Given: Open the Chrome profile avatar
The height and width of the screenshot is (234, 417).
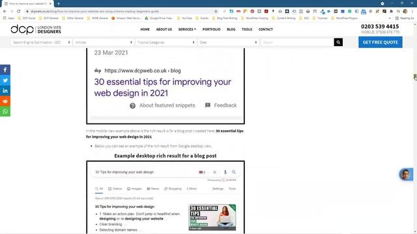Looking at the screenshot, I should coord(405,12).
